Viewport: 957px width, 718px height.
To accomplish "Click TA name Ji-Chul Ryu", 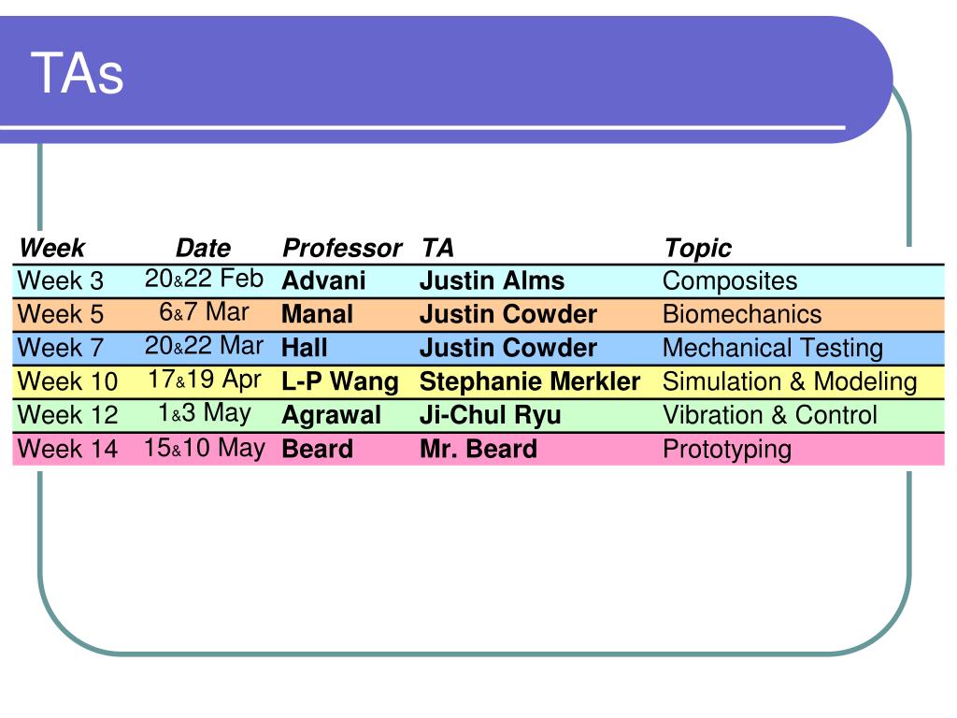I will tap(490, 415).
